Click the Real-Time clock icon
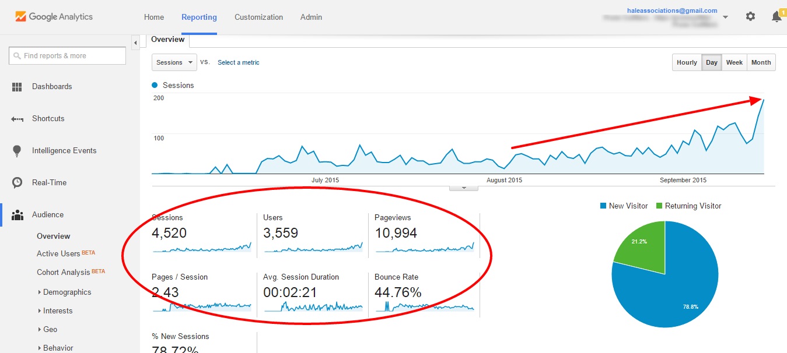The image size is (787, 353). (x=17, y=183)
